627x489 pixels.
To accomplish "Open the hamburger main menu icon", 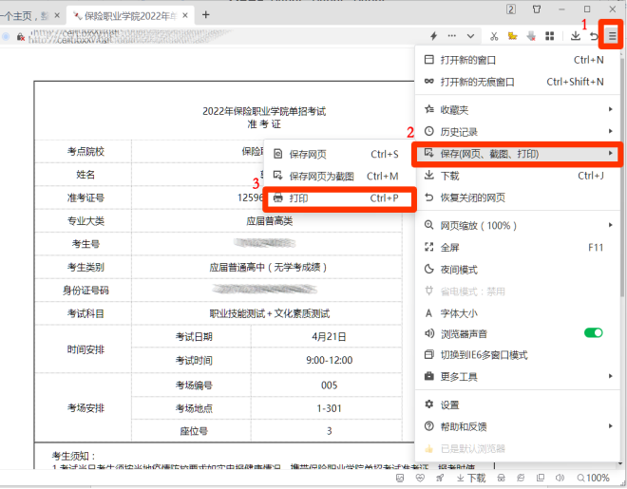I will click(x=612, y=36).
